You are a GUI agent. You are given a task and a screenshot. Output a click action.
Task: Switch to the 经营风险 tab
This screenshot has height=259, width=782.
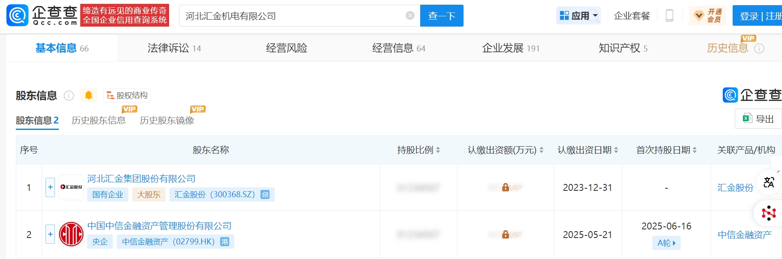287,48
